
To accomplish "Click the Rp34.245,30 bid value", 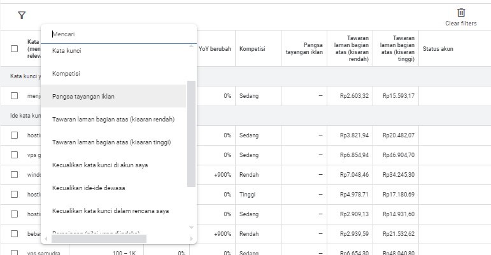I will [x=398, y=175].
